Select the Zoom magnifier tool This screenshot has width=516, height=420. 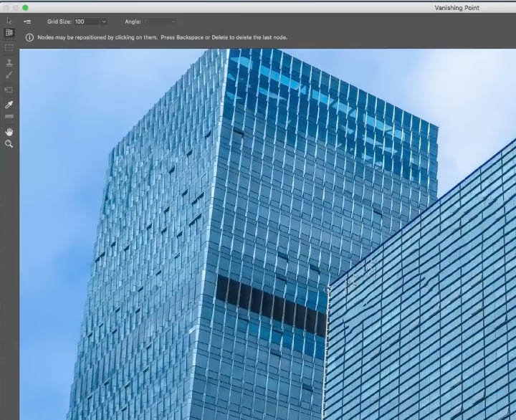tap(9, 144)
